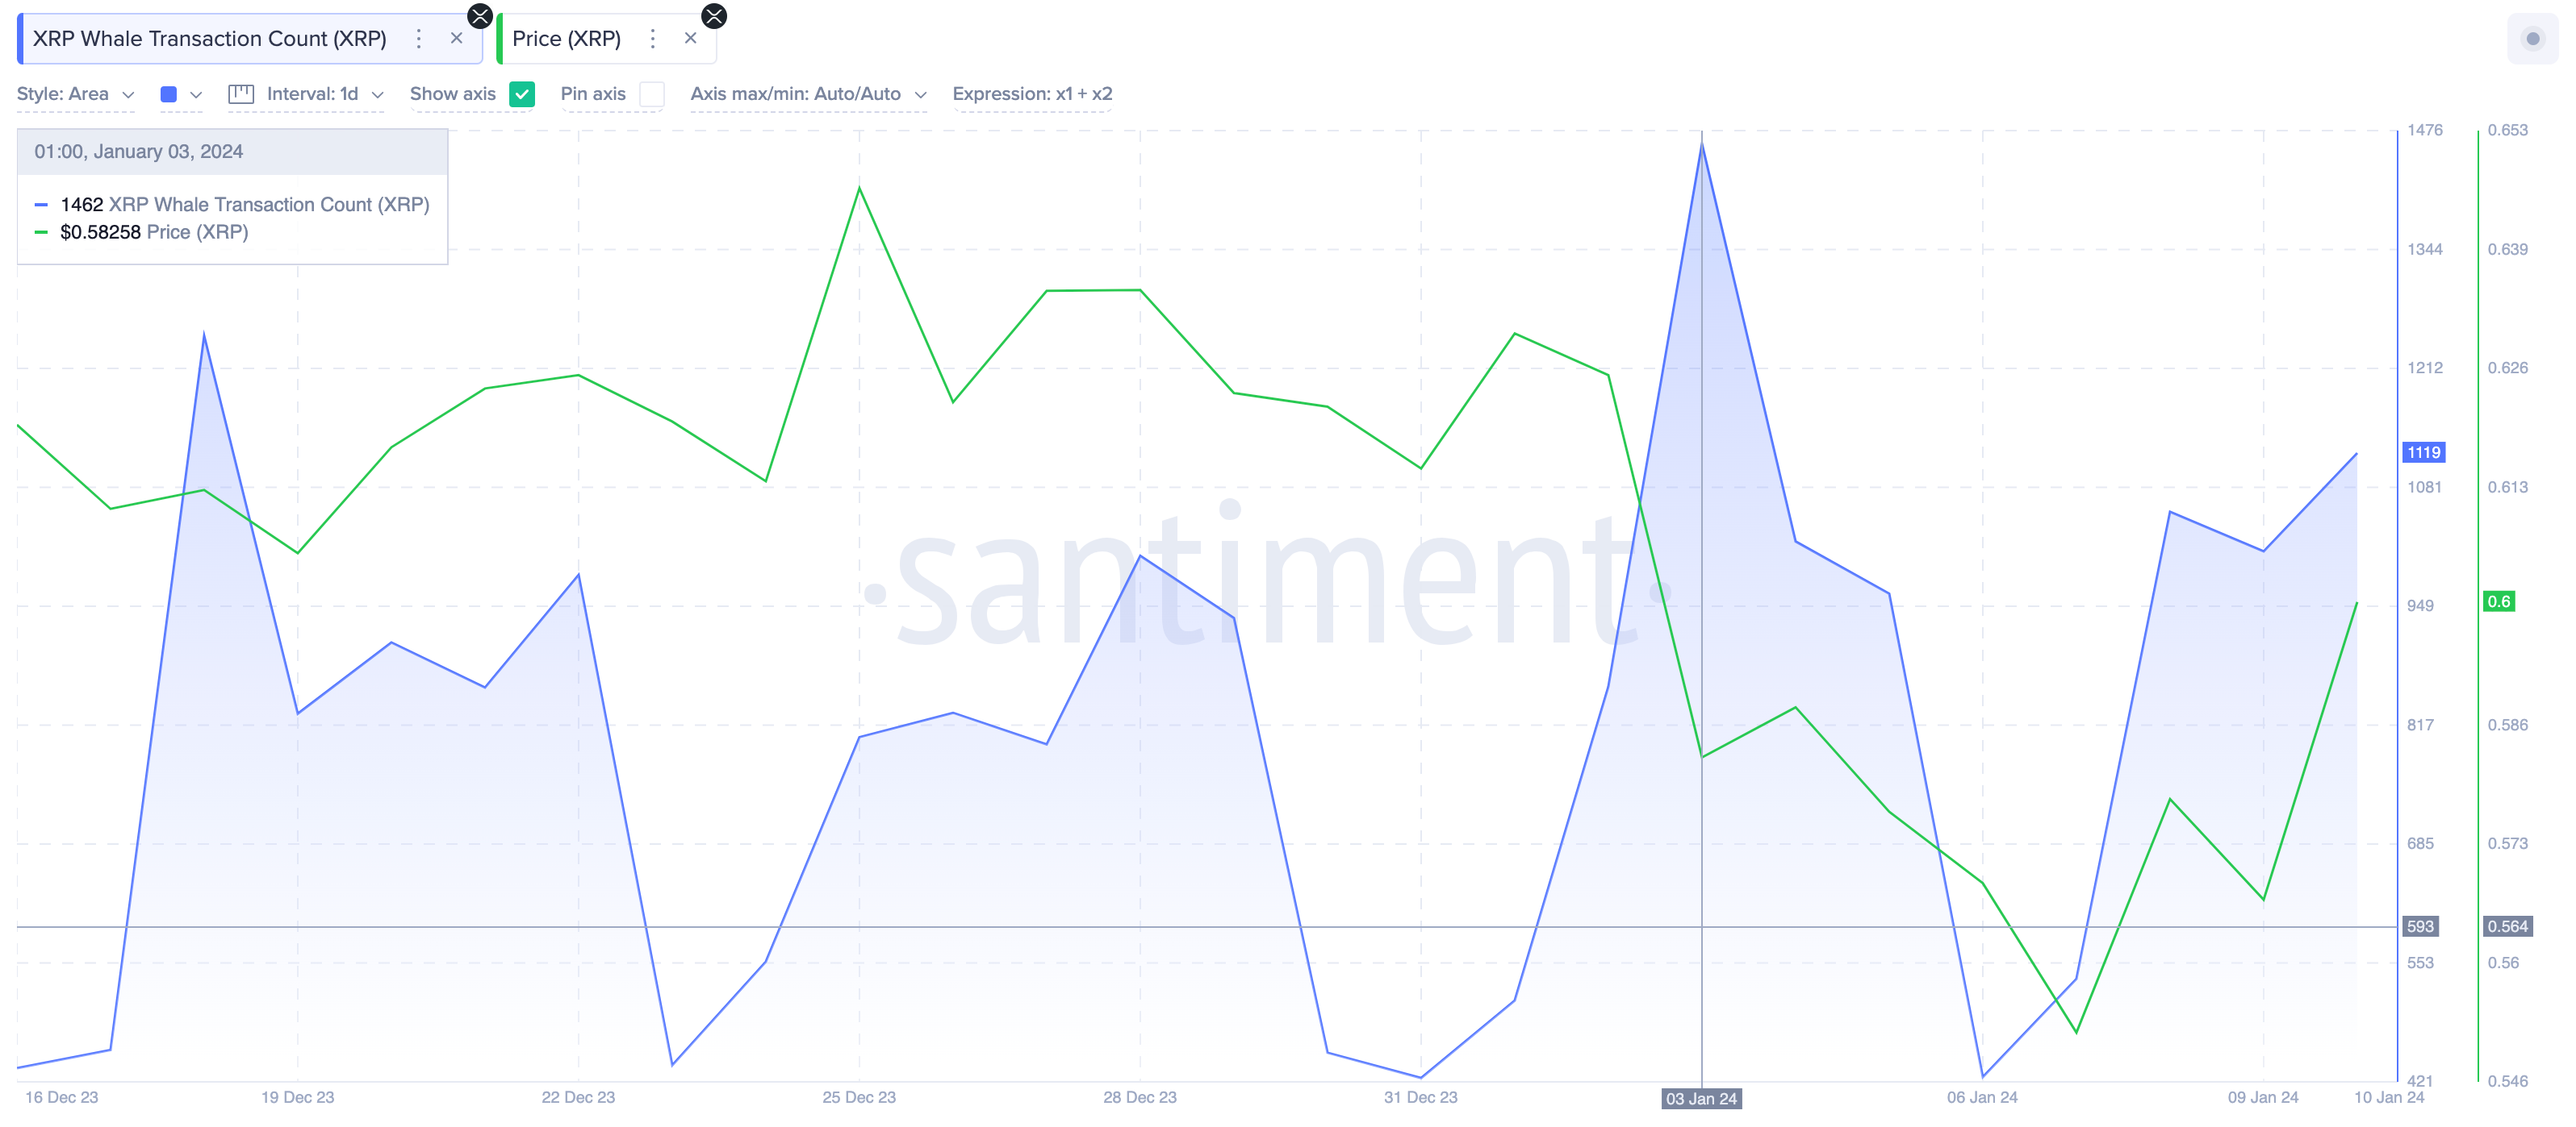
Task: Click black circle X above Whale Transaction tab
Action: [x=480, y=16]
